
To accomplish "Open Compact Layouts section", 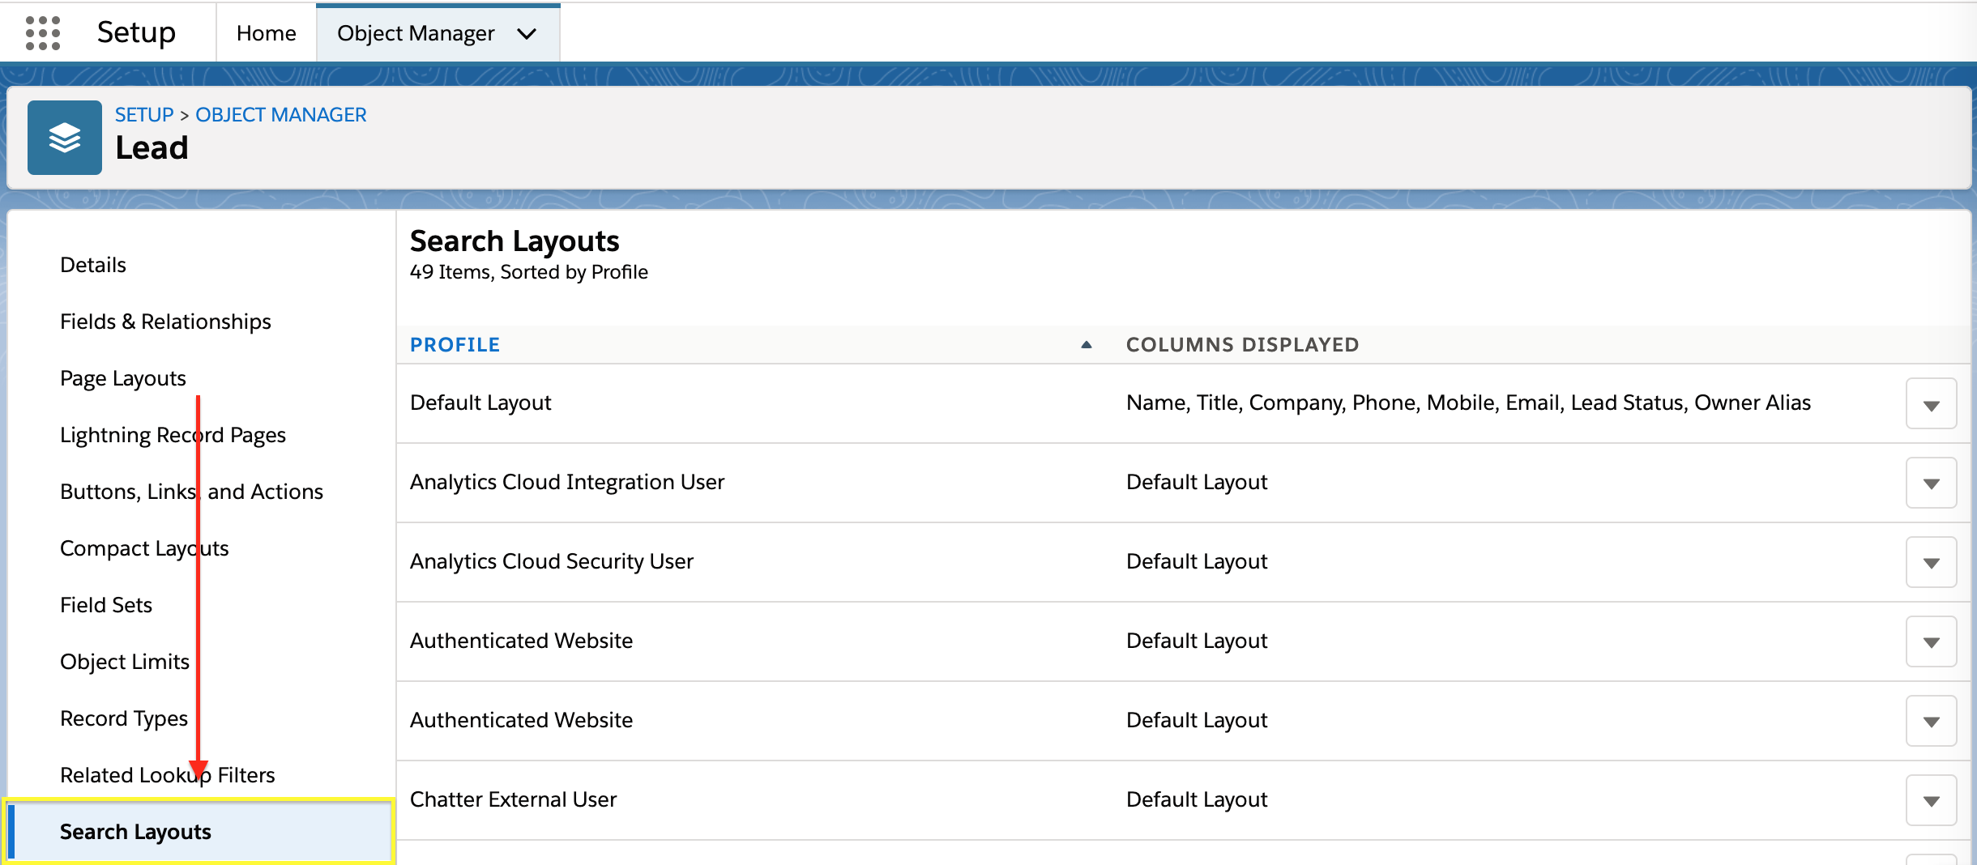I will coord(144,548).
